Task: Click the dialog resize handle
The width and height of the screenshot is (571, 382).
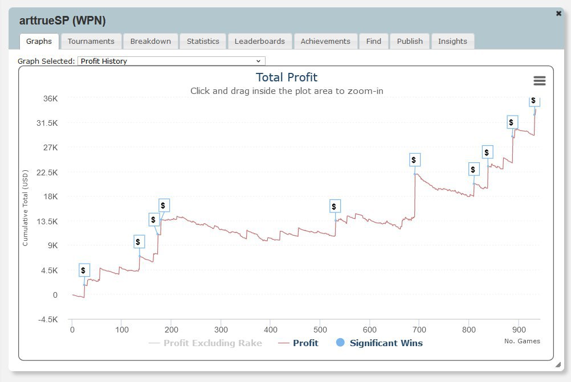Action: pos(557,364)
